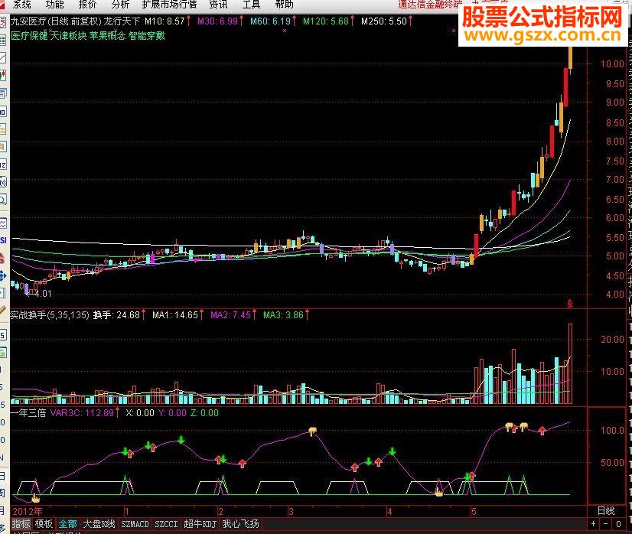Open the 分析 menu
This screenshot has width=632, height=534.
pos(120,5)
